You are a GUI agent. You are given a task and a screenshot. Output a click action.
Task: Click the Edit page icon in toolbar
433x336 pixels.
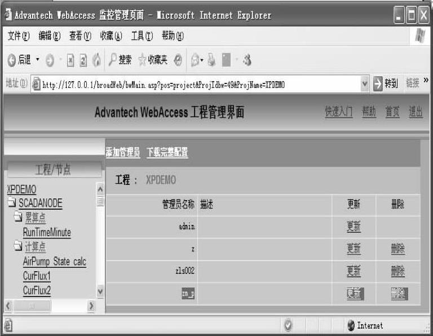point(226,60)
